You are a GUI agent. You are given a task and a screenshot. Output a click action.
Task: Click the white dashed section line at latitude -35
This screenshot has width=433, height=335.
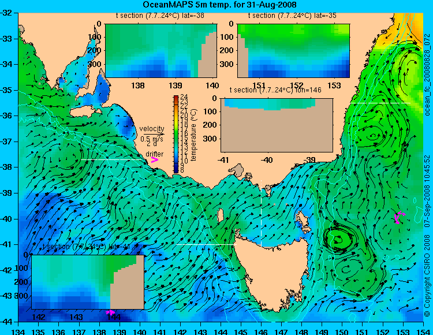click(380, 103)
